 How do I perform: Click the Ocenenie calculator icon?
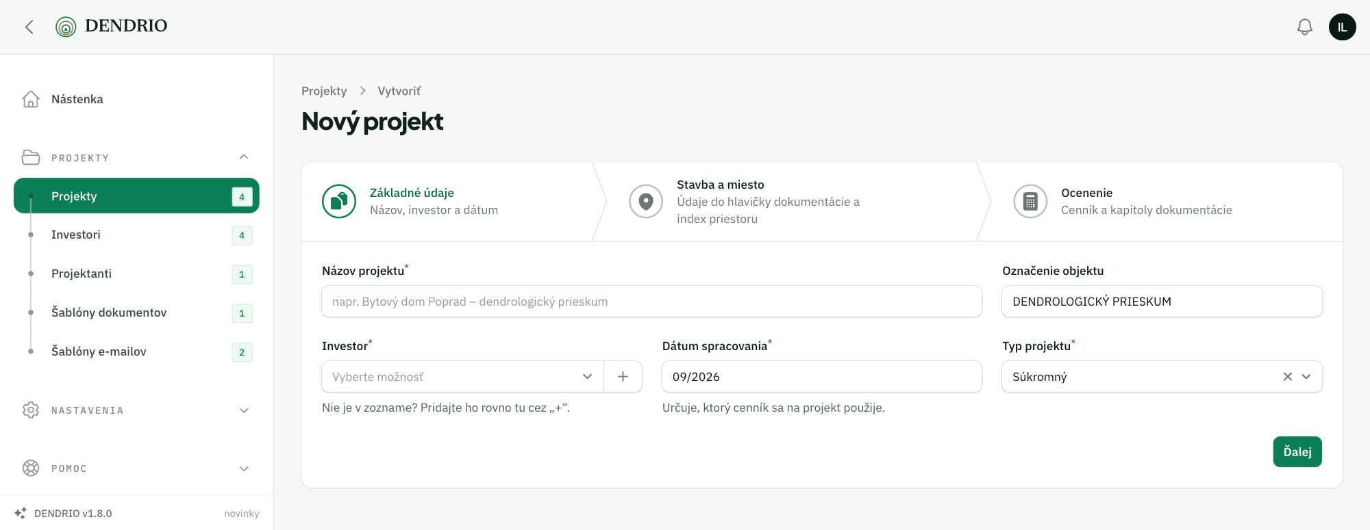coord(1030,201)
